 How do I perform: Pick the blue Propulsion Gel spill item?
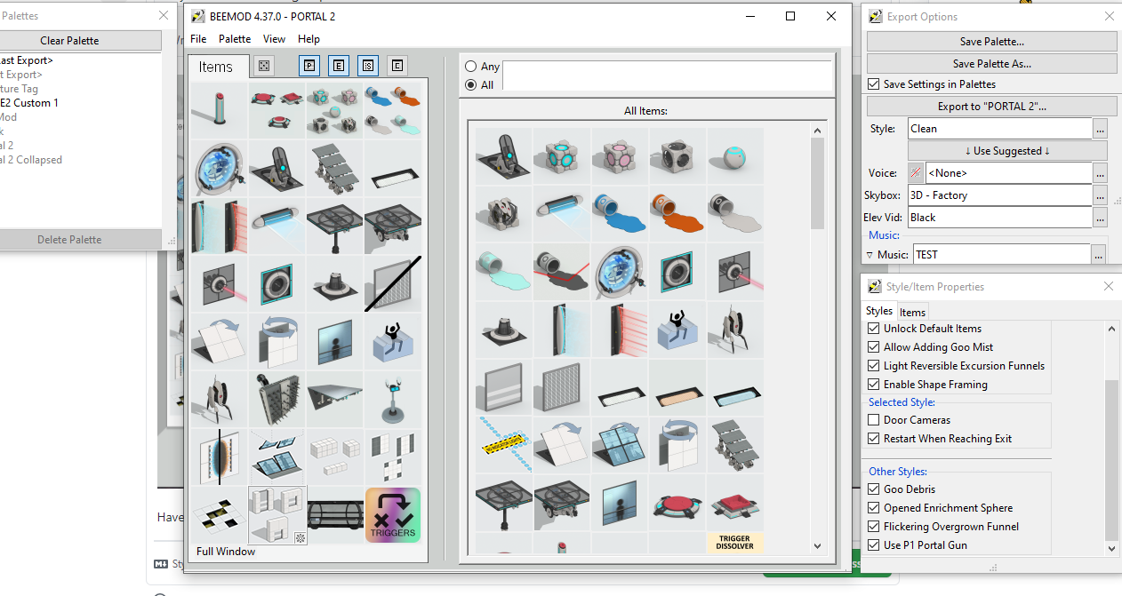619,213
